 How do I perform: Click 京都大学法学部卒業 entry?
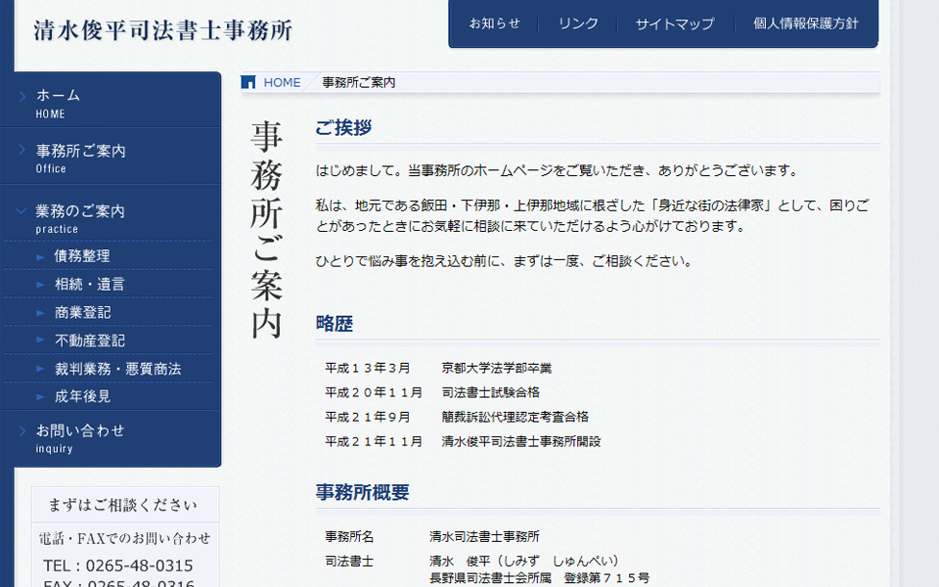(497, 368)
